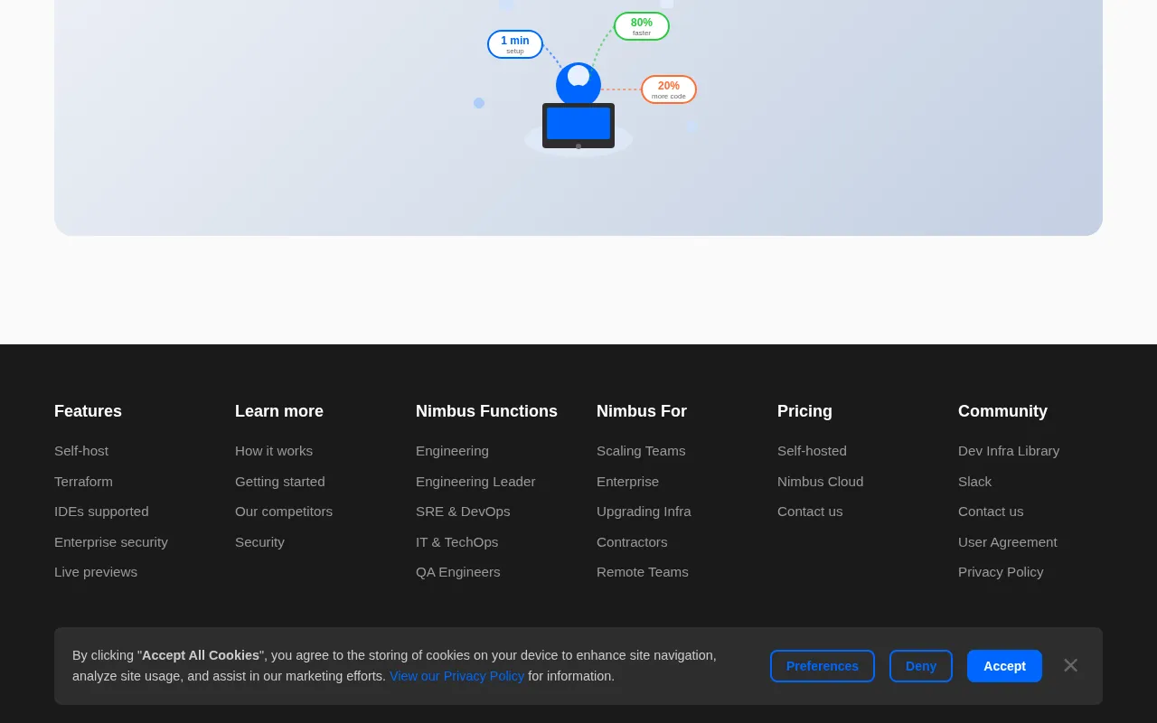Screen dimensions: 1157x723
Task: Click the Learn more footer heading
Action: point(279,411)
